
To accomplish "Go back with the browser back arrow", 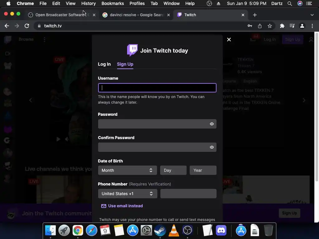I will (7, 26).
